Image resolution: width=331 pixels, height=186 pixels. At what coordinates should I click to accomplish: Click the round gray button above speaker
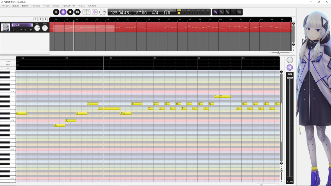click(290, 60)
